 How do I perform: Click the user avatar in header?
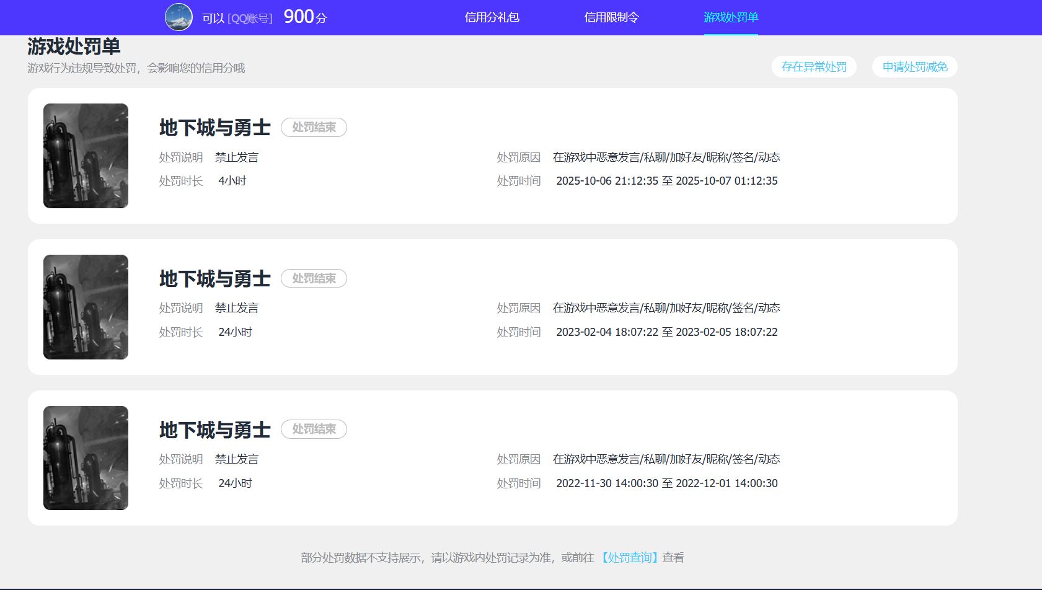point(179,17)
